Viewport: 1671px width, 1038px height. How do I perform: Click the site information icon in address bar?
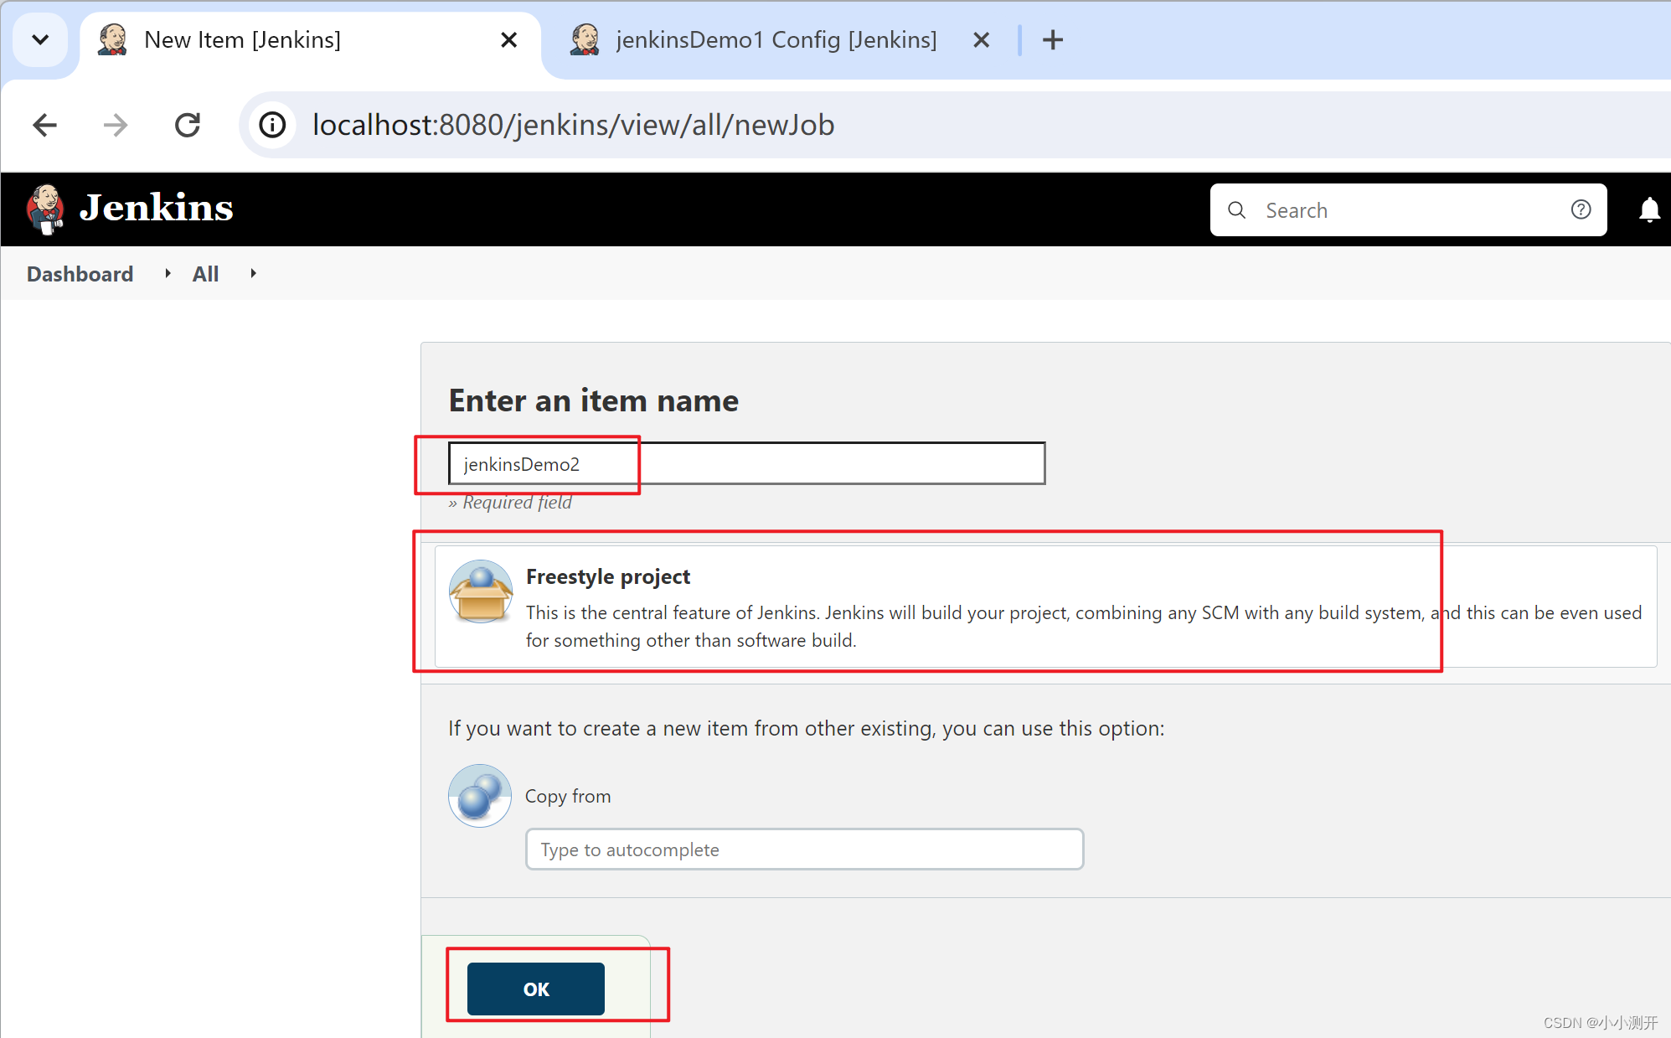coord(272,125)
